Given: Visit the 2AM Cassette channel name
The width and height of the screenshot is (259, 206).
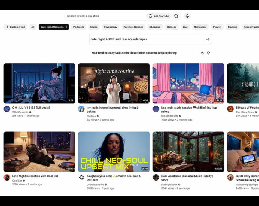Looking at the screenshot, I should pyautogui.click(x=20, y=112).
